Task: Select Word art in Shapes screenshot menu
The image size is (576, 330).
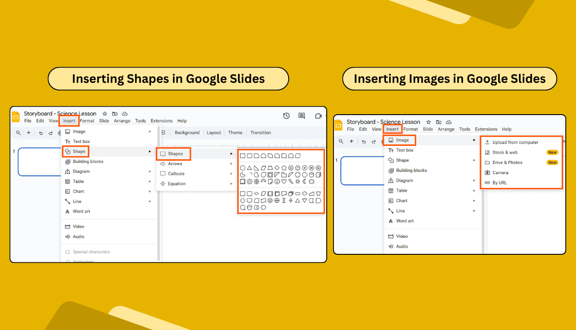Action: click(108, 211)
